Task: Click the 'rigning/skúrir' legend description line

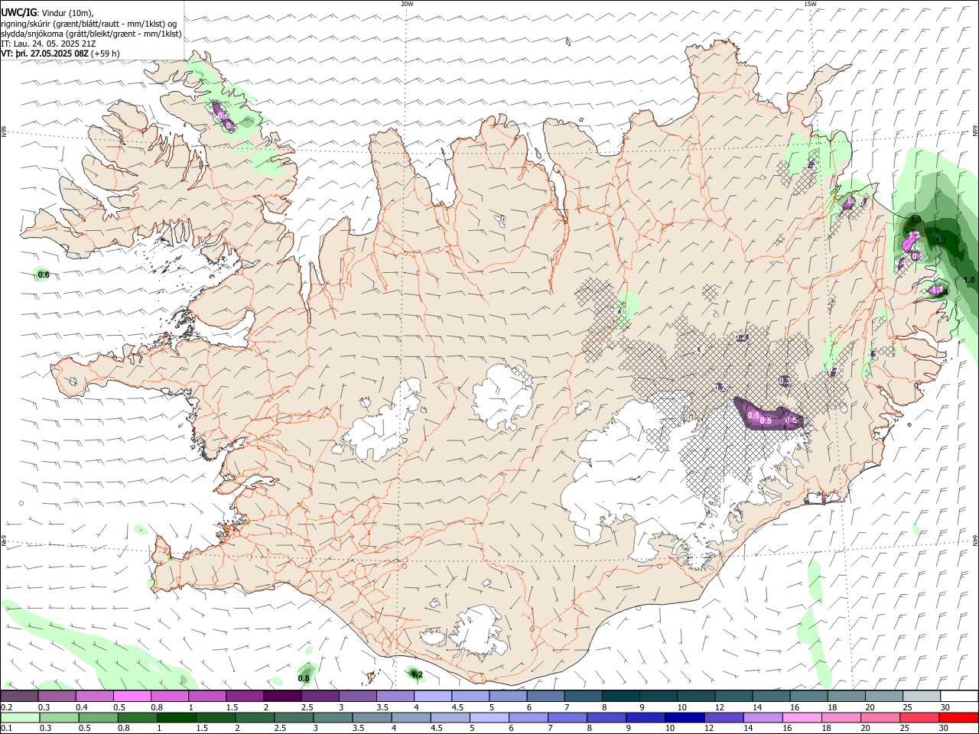Action: (89, 24)
